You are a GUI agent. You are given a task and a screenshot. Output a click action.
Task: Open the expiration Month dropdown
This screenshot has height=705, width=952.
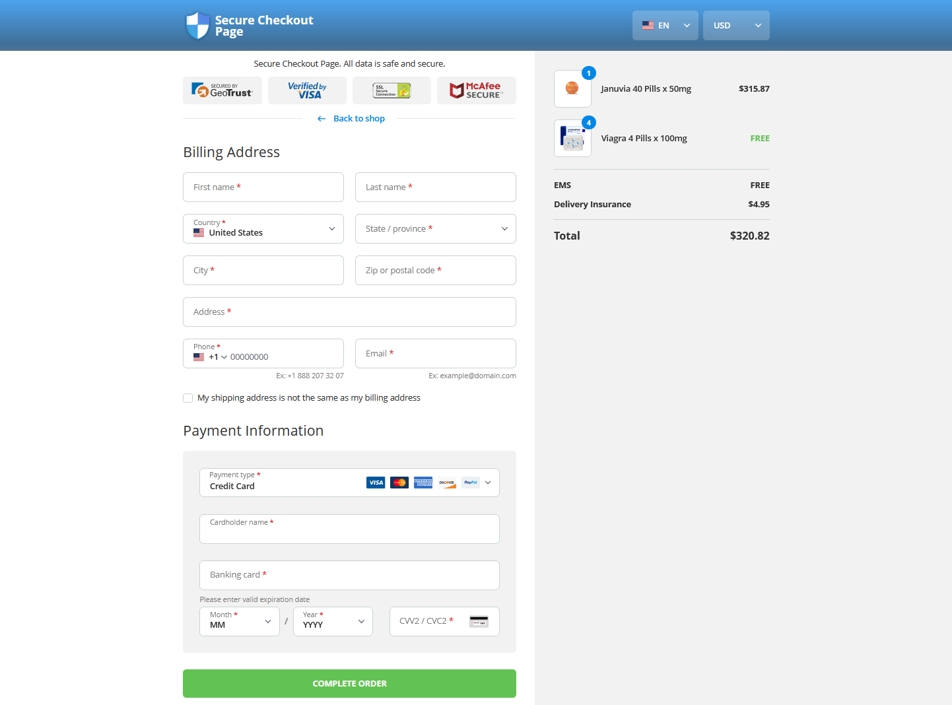(x=240, y=621)
